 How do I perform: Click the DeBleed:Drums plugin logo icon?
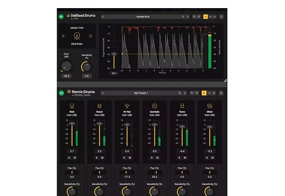click(68, 15)
